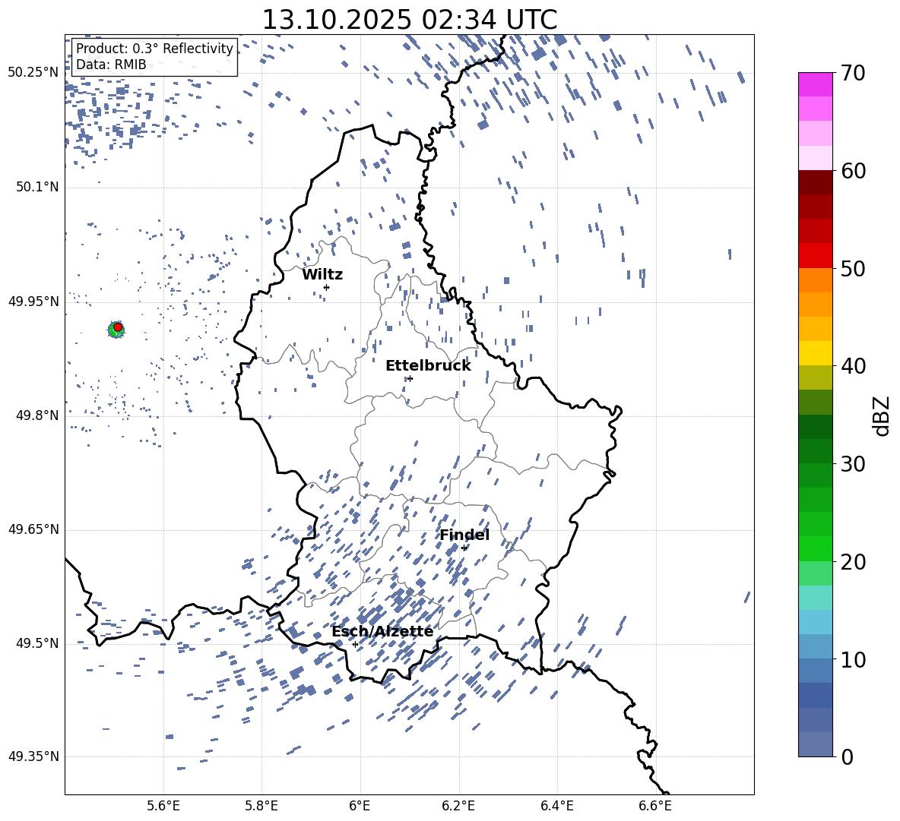
Task: Select the Wiltz city label
Action: [322, 274]
